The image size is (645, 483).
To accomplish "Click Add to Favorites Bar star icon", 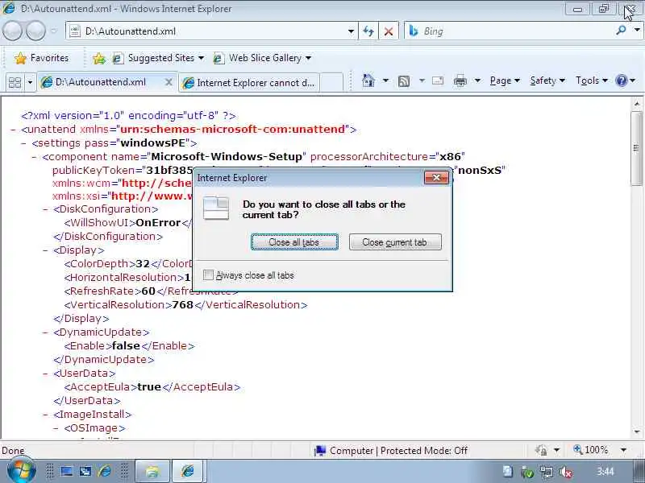I will pyautogui.click(x=98, y=59).
